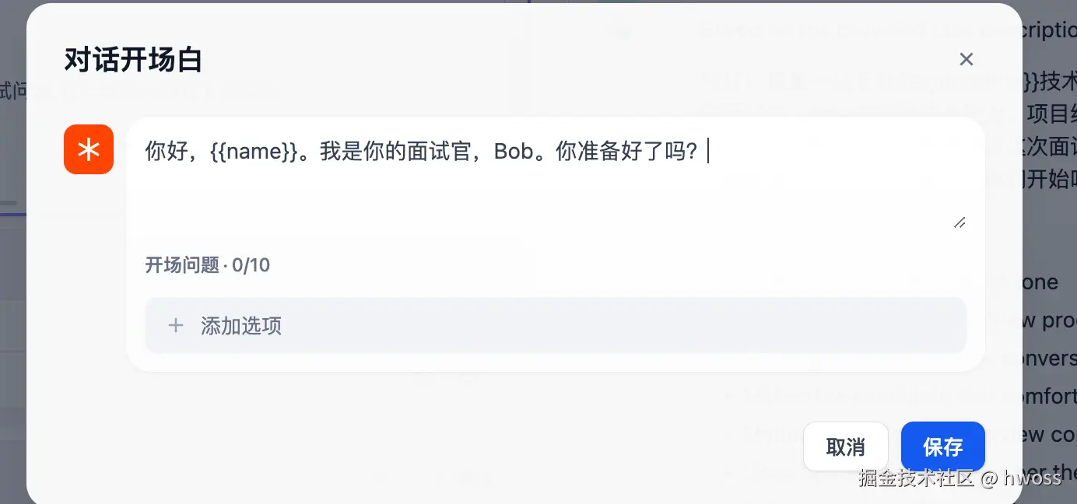Click the word Bob in the message
The height and width of the screenshot is (504, 1077).
514,152
